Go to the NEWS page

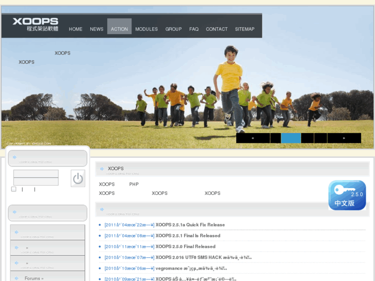[x=96, y=29]
